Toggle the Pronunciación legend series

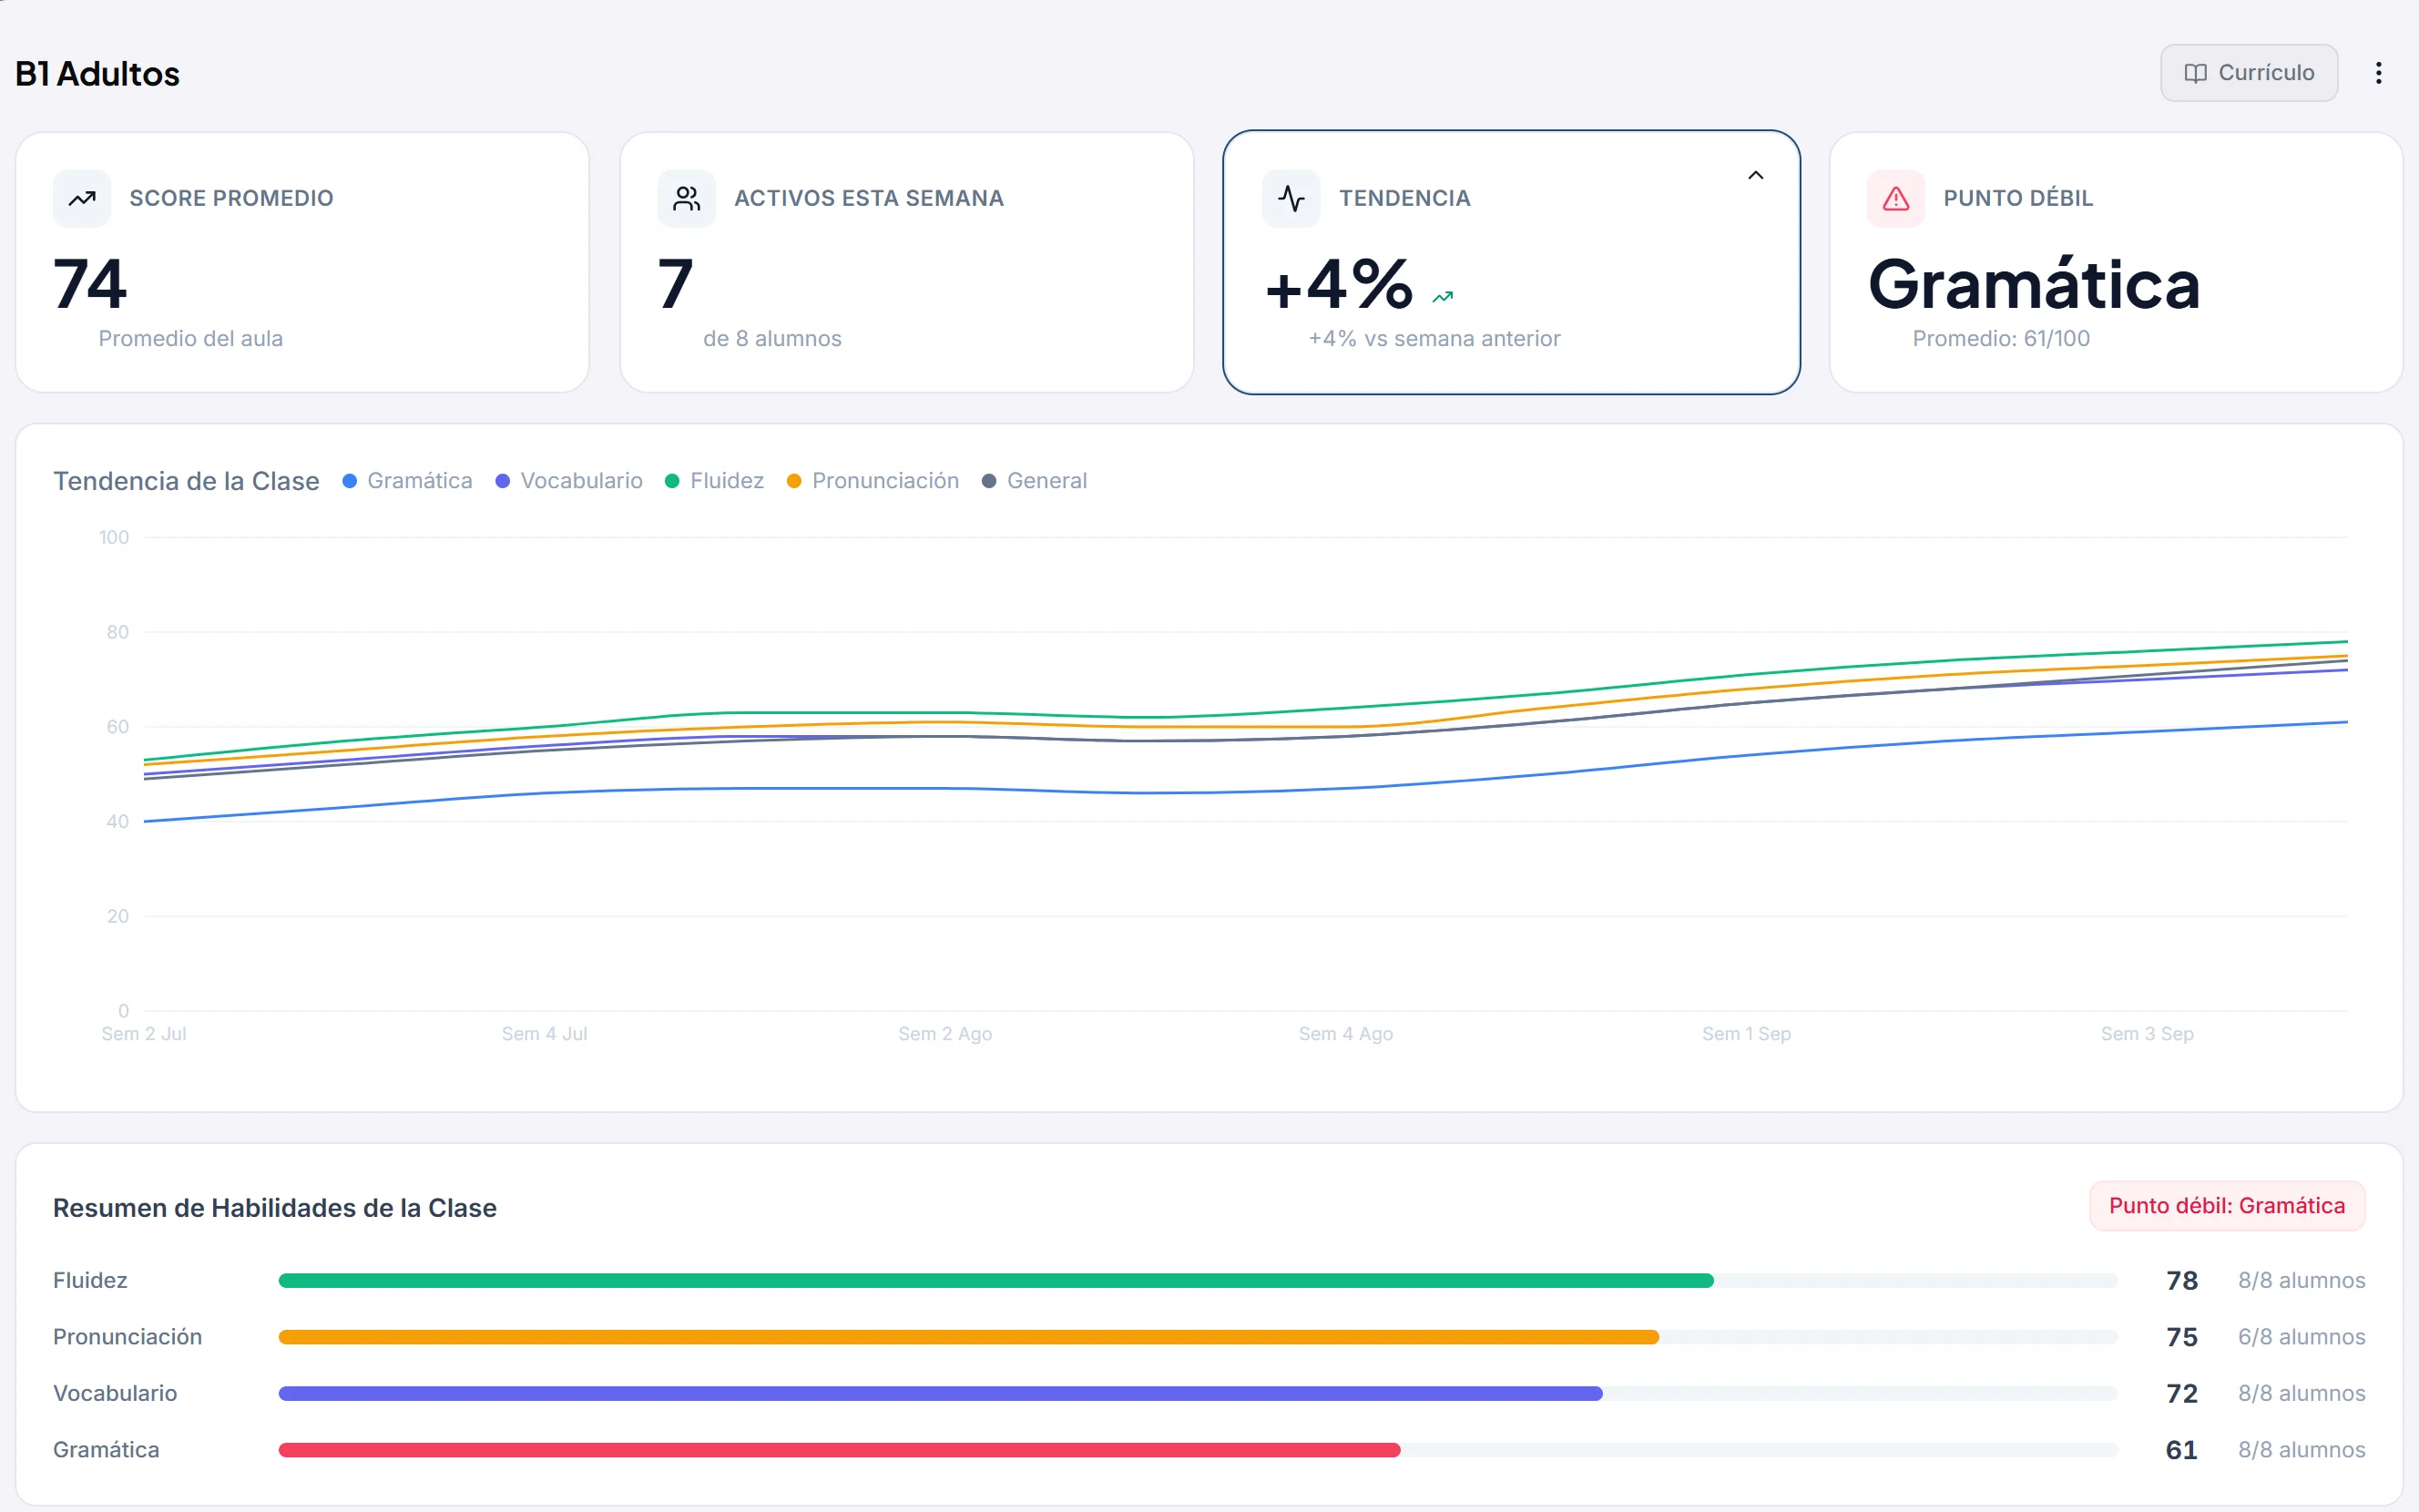click(x=873, y=481)
